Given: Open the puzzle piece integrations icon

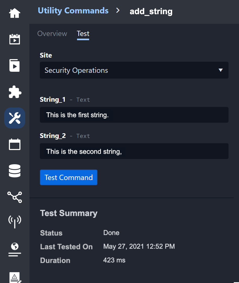Looking at the screenshot, I should tap(15, 92).
